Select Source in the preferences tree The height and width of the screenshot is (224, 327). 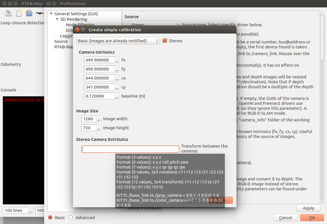click(x=61, y=42)
